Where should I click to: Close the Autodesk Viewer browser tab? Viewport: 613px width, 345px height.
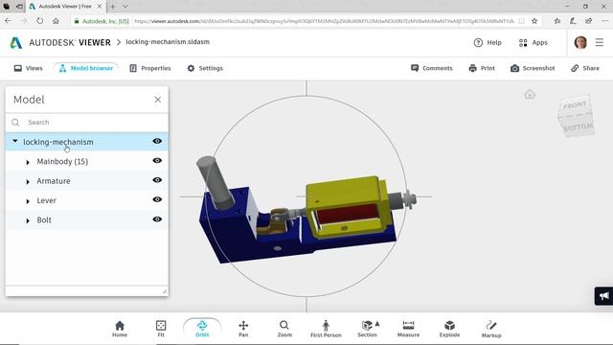(x=100, y=7)
